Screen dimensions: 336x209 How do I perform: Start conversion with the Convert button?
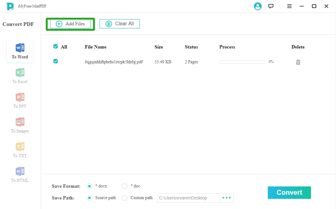pyautogui.click(x=289, y=193)
